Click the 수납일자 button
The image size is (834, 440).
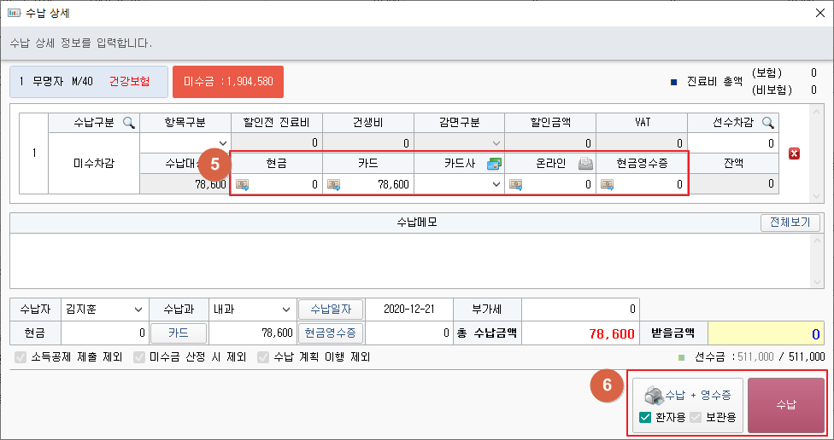coord(331,309)
